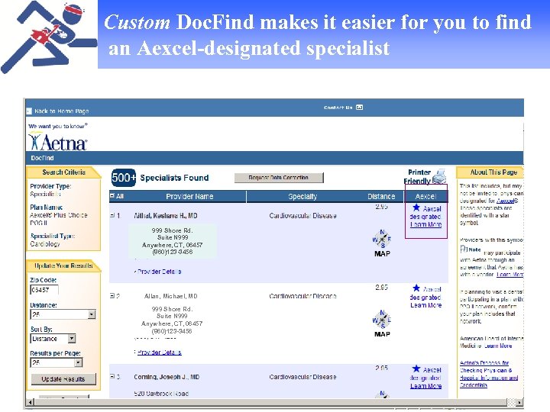Click Learn More under Allan's Aexcel designation
Image resolution: width=550 pixels, height=412 pixels.
point(425,305)
